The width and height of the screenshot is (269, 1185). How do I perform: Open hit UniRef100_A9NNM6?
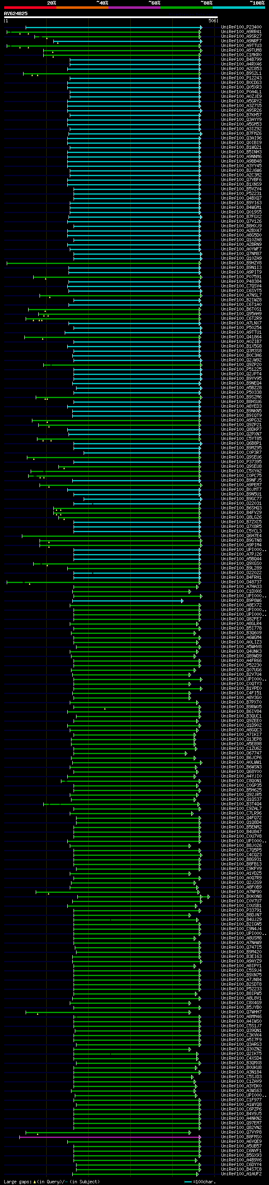click(x=241, y=156)
